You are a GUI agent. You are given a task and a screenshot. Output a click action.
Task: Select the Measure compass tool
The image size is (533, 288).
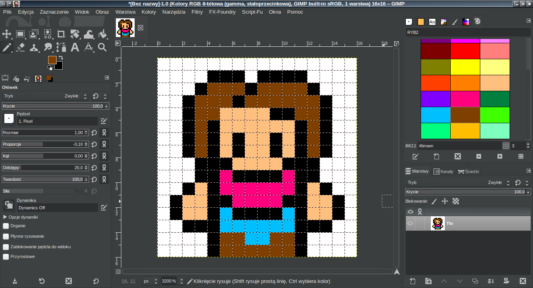[x=89, y=48]
